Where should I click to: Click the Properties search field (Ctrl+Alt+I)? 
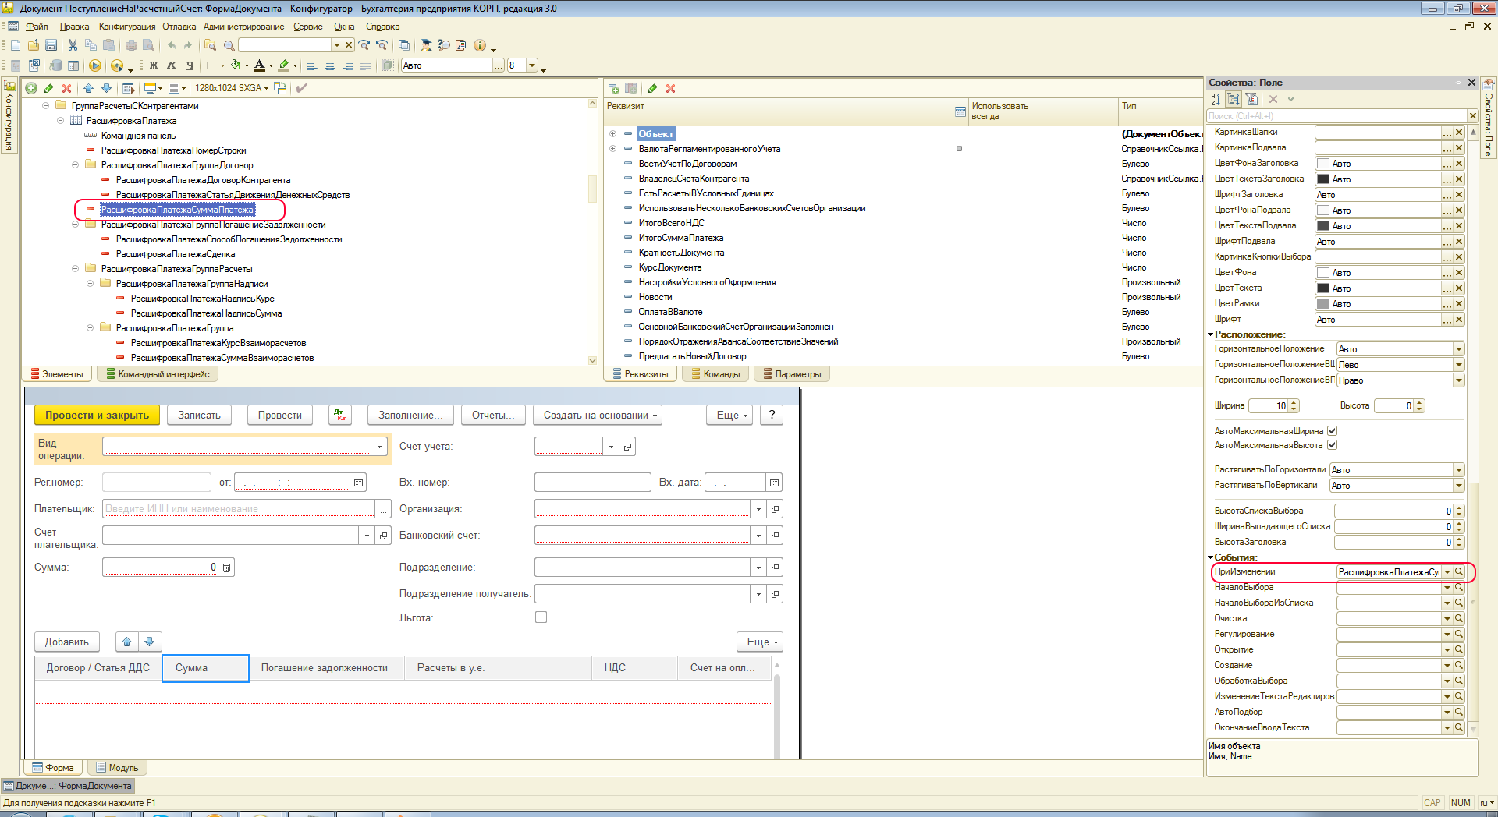1336,116
